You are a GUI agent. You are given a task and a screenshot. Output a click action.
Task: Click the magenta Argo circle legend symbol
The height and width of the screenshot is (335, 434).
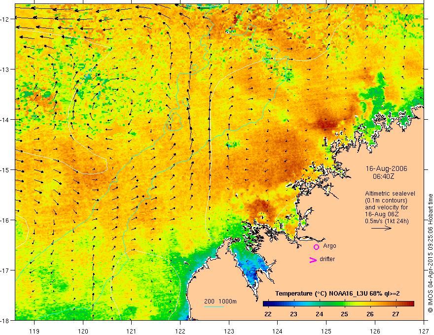coord(316,247)
